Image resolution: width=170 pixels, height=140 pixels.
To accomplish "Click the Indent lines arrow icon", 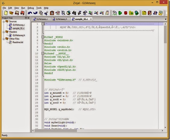I will [x=96, y=13].
